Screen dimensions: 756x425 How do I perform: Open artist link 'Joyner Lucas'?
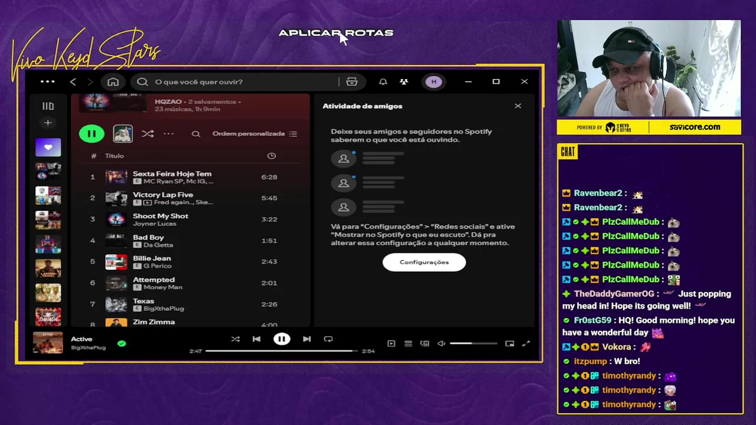coord(155,224)
